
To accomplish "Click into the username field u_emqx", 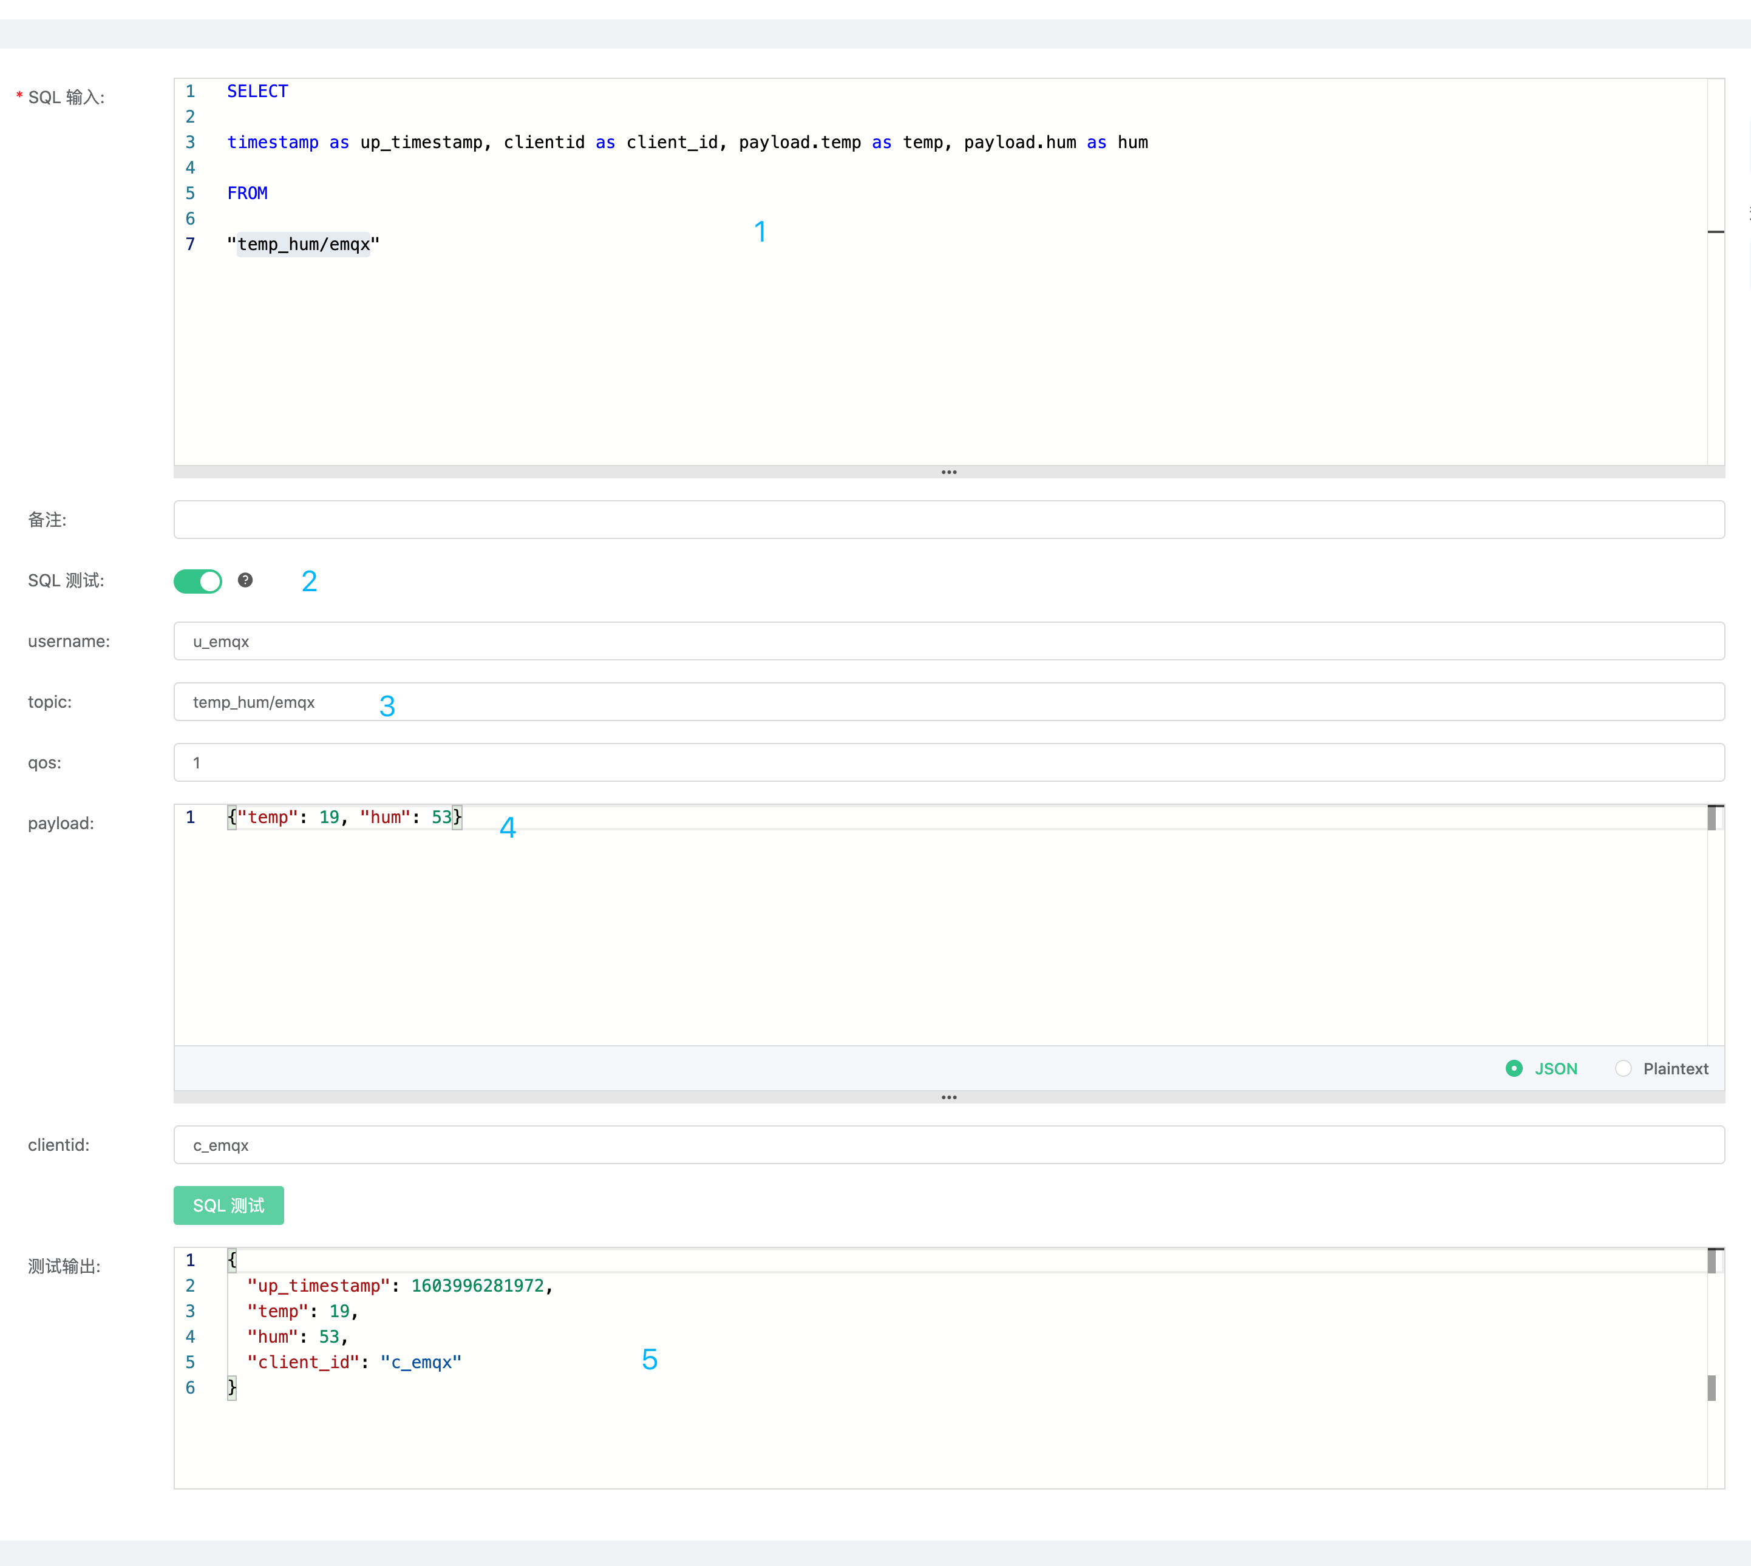I will 948,641.
